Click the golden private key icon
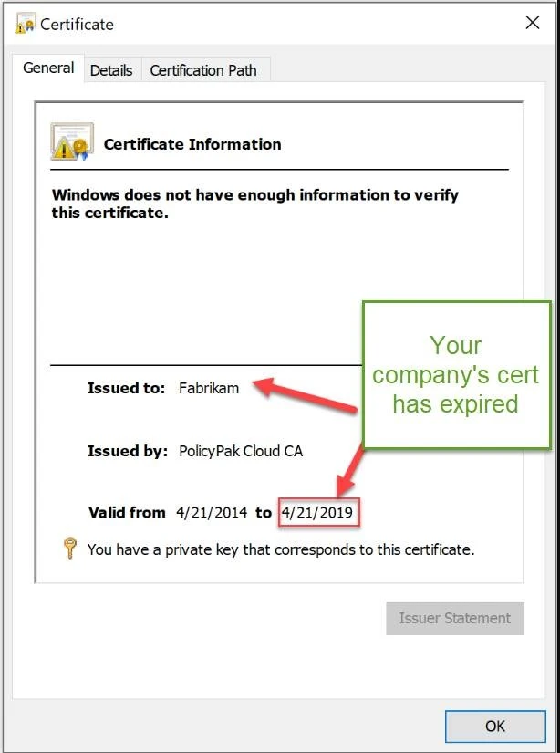Screen dimensions: 560x753 (69, 549)
